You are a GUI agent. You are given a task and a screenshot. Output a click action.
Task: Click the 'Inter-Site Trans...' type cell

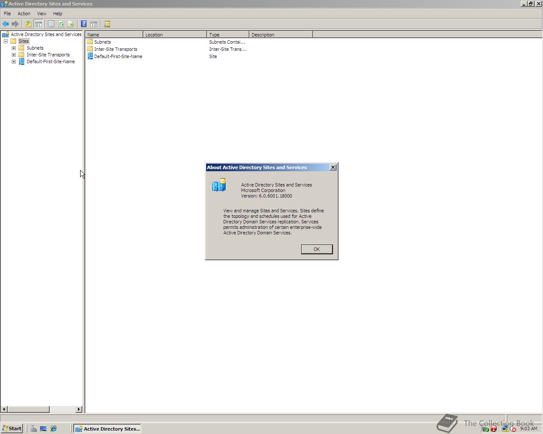coord(227,49)
